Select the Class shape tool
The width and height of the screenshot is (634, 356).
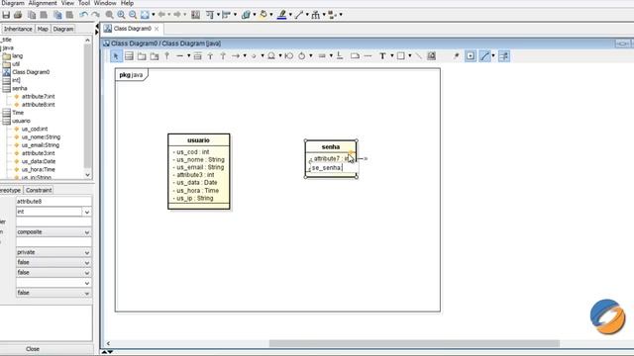click(x=129, y=56)
